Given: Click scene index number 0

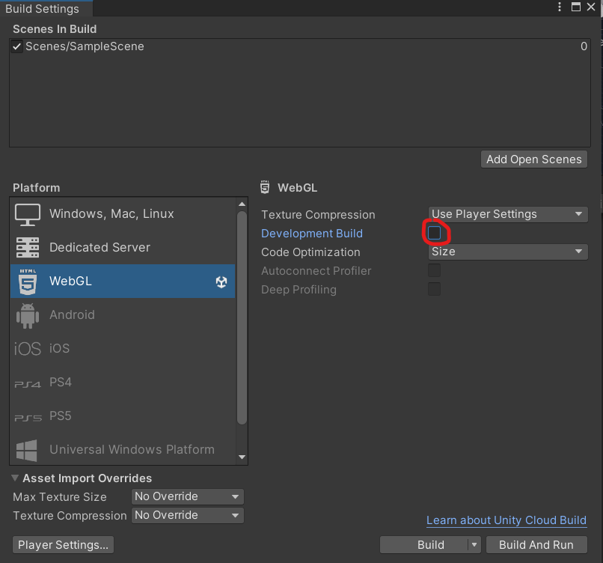Looking at the screenshot, I should 584,46.
